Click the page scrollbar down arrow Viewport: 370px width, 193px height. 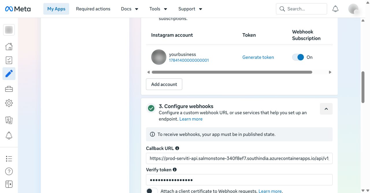(363, 190)
